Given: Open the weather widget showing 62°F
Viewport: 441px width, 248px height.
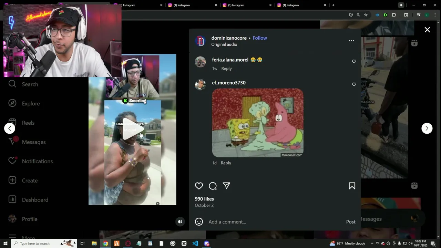Looking at the screenshot, I should [347, 244].
